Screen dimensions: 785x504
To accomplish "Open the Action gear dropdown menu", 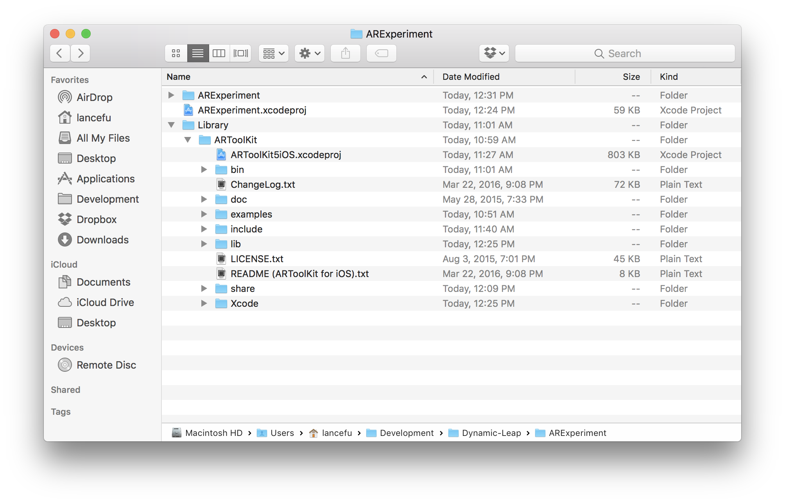I will coord(309,53).
